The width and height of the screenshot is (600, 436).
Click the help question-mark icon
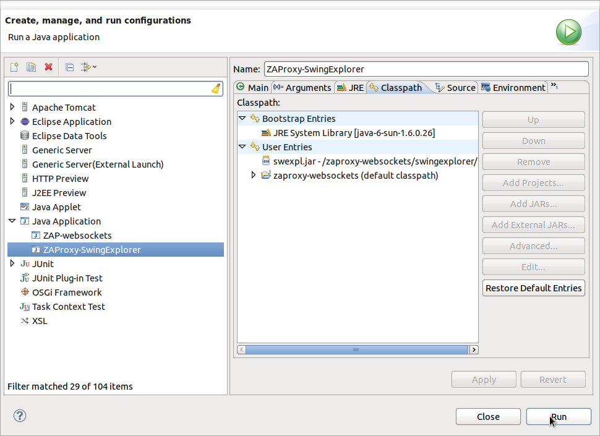pos(19,416)
